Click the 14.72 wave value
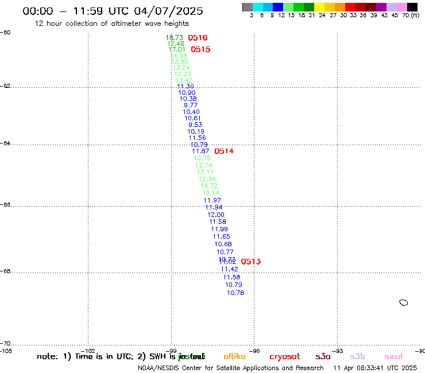Image resolution: width=425 pixels, height=373 pixels. (209, 186)
